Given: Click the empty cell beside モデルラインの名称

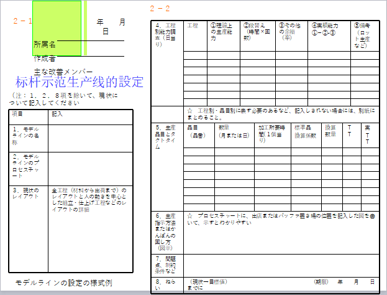Looking at the screenshot, I should (x=90, y=137).
